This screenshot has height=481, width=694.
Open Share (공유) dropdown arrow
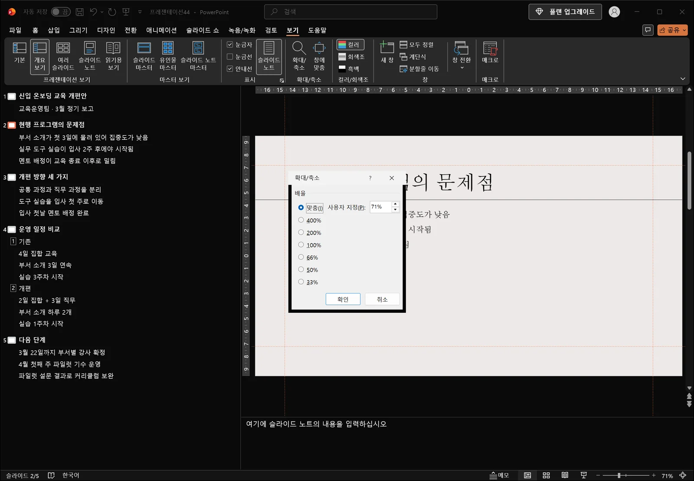coord(684,30)
